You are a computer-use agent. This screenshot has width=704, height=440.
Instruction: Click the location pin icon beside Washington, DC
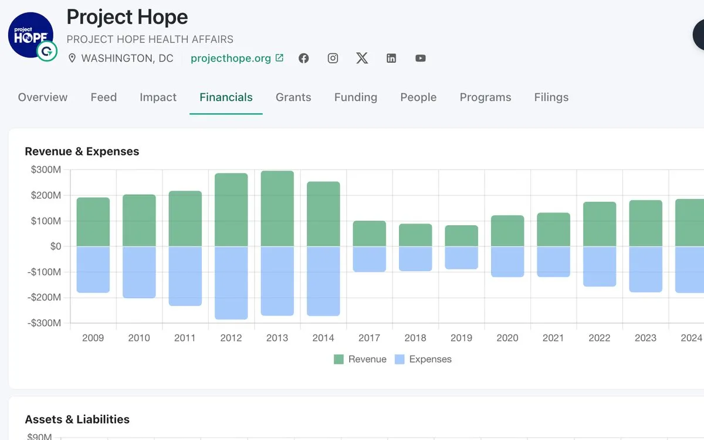72,58
